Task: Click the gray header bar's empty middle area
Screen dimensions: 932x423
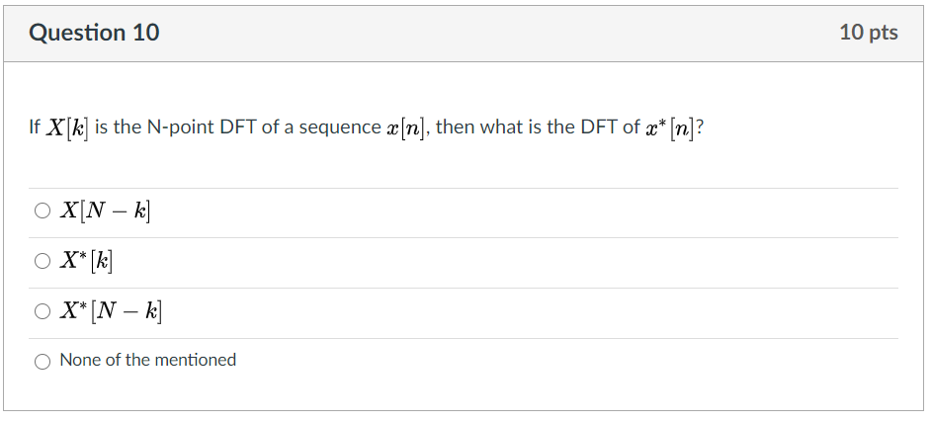Action: coord(494,33)
